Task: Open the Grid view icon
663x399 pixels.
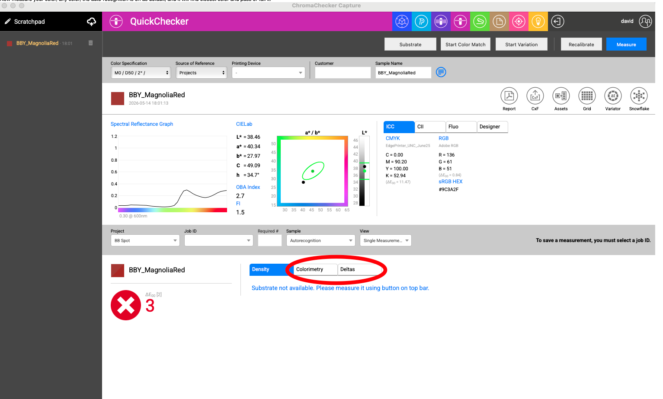Action: 587,96
